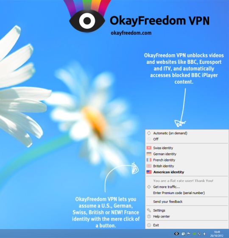Click the British flag icon
Screen dimensions: 229x238
[149, 166]
